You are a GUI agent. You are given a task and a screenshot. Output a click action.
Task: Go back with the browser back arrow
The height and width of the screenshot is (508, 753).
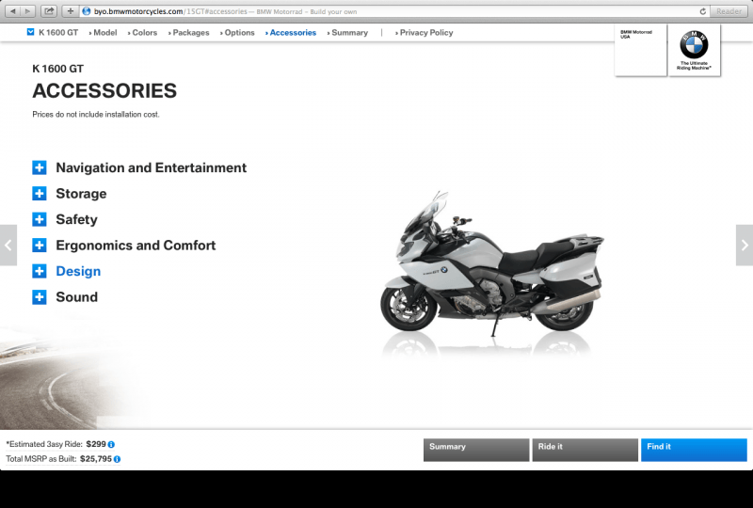[13, 11]
